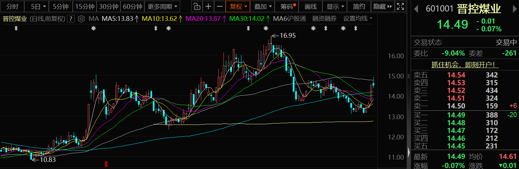Hide side panel with 隐藏 button
Image resolution: width=519 pixels, height=169 pixels.
(x=382, y=6)
